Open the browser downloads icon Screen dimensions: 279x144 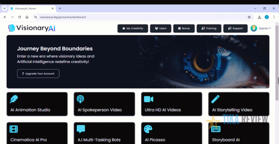click(x=259, y=17)
